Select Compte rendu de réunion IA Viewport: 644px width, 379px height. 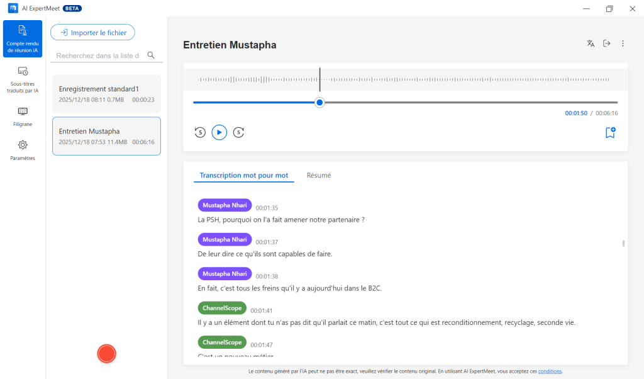(23, 38)
